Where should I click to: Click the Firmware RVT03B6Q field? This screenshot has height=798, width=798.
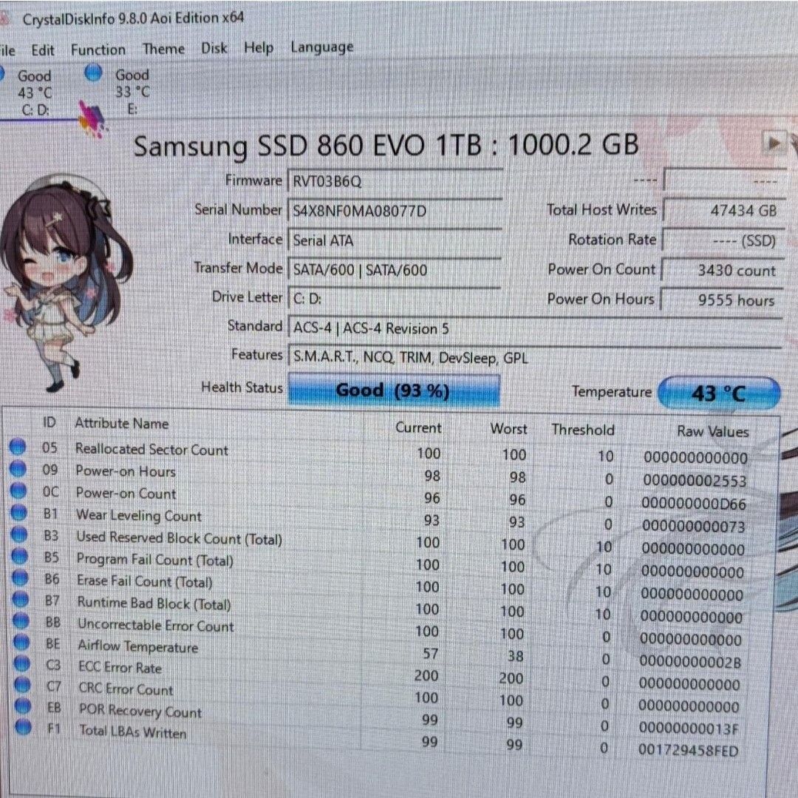[x=395, y=181]
